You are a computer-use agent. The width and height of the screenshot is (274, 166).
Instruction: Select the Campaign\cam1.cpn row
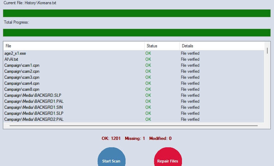[134, 65]
